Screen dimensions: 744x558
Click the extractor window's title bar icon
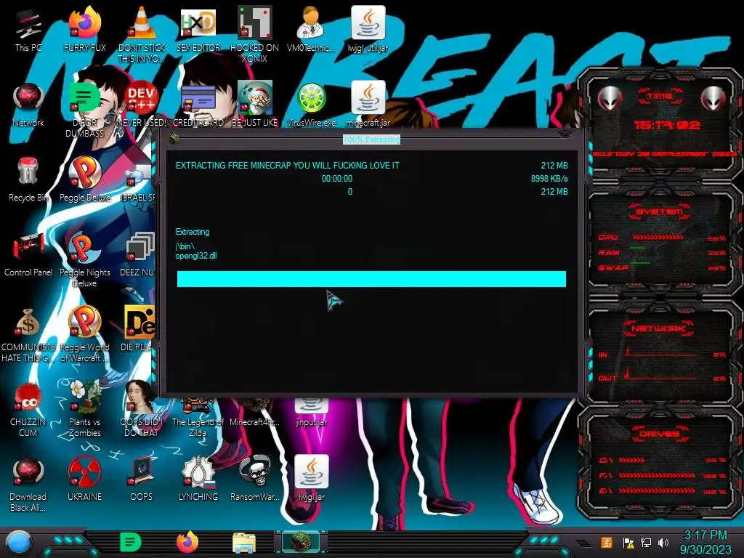pyautogui.click(x=174, y=139)
